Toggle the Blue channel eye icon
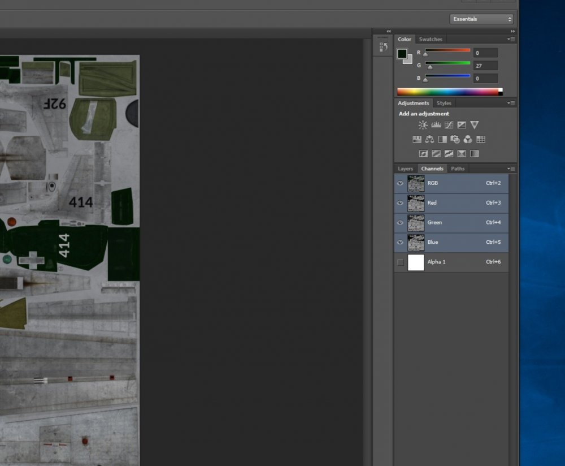Viewport: 565px width, 466px height. pos(400,243)
